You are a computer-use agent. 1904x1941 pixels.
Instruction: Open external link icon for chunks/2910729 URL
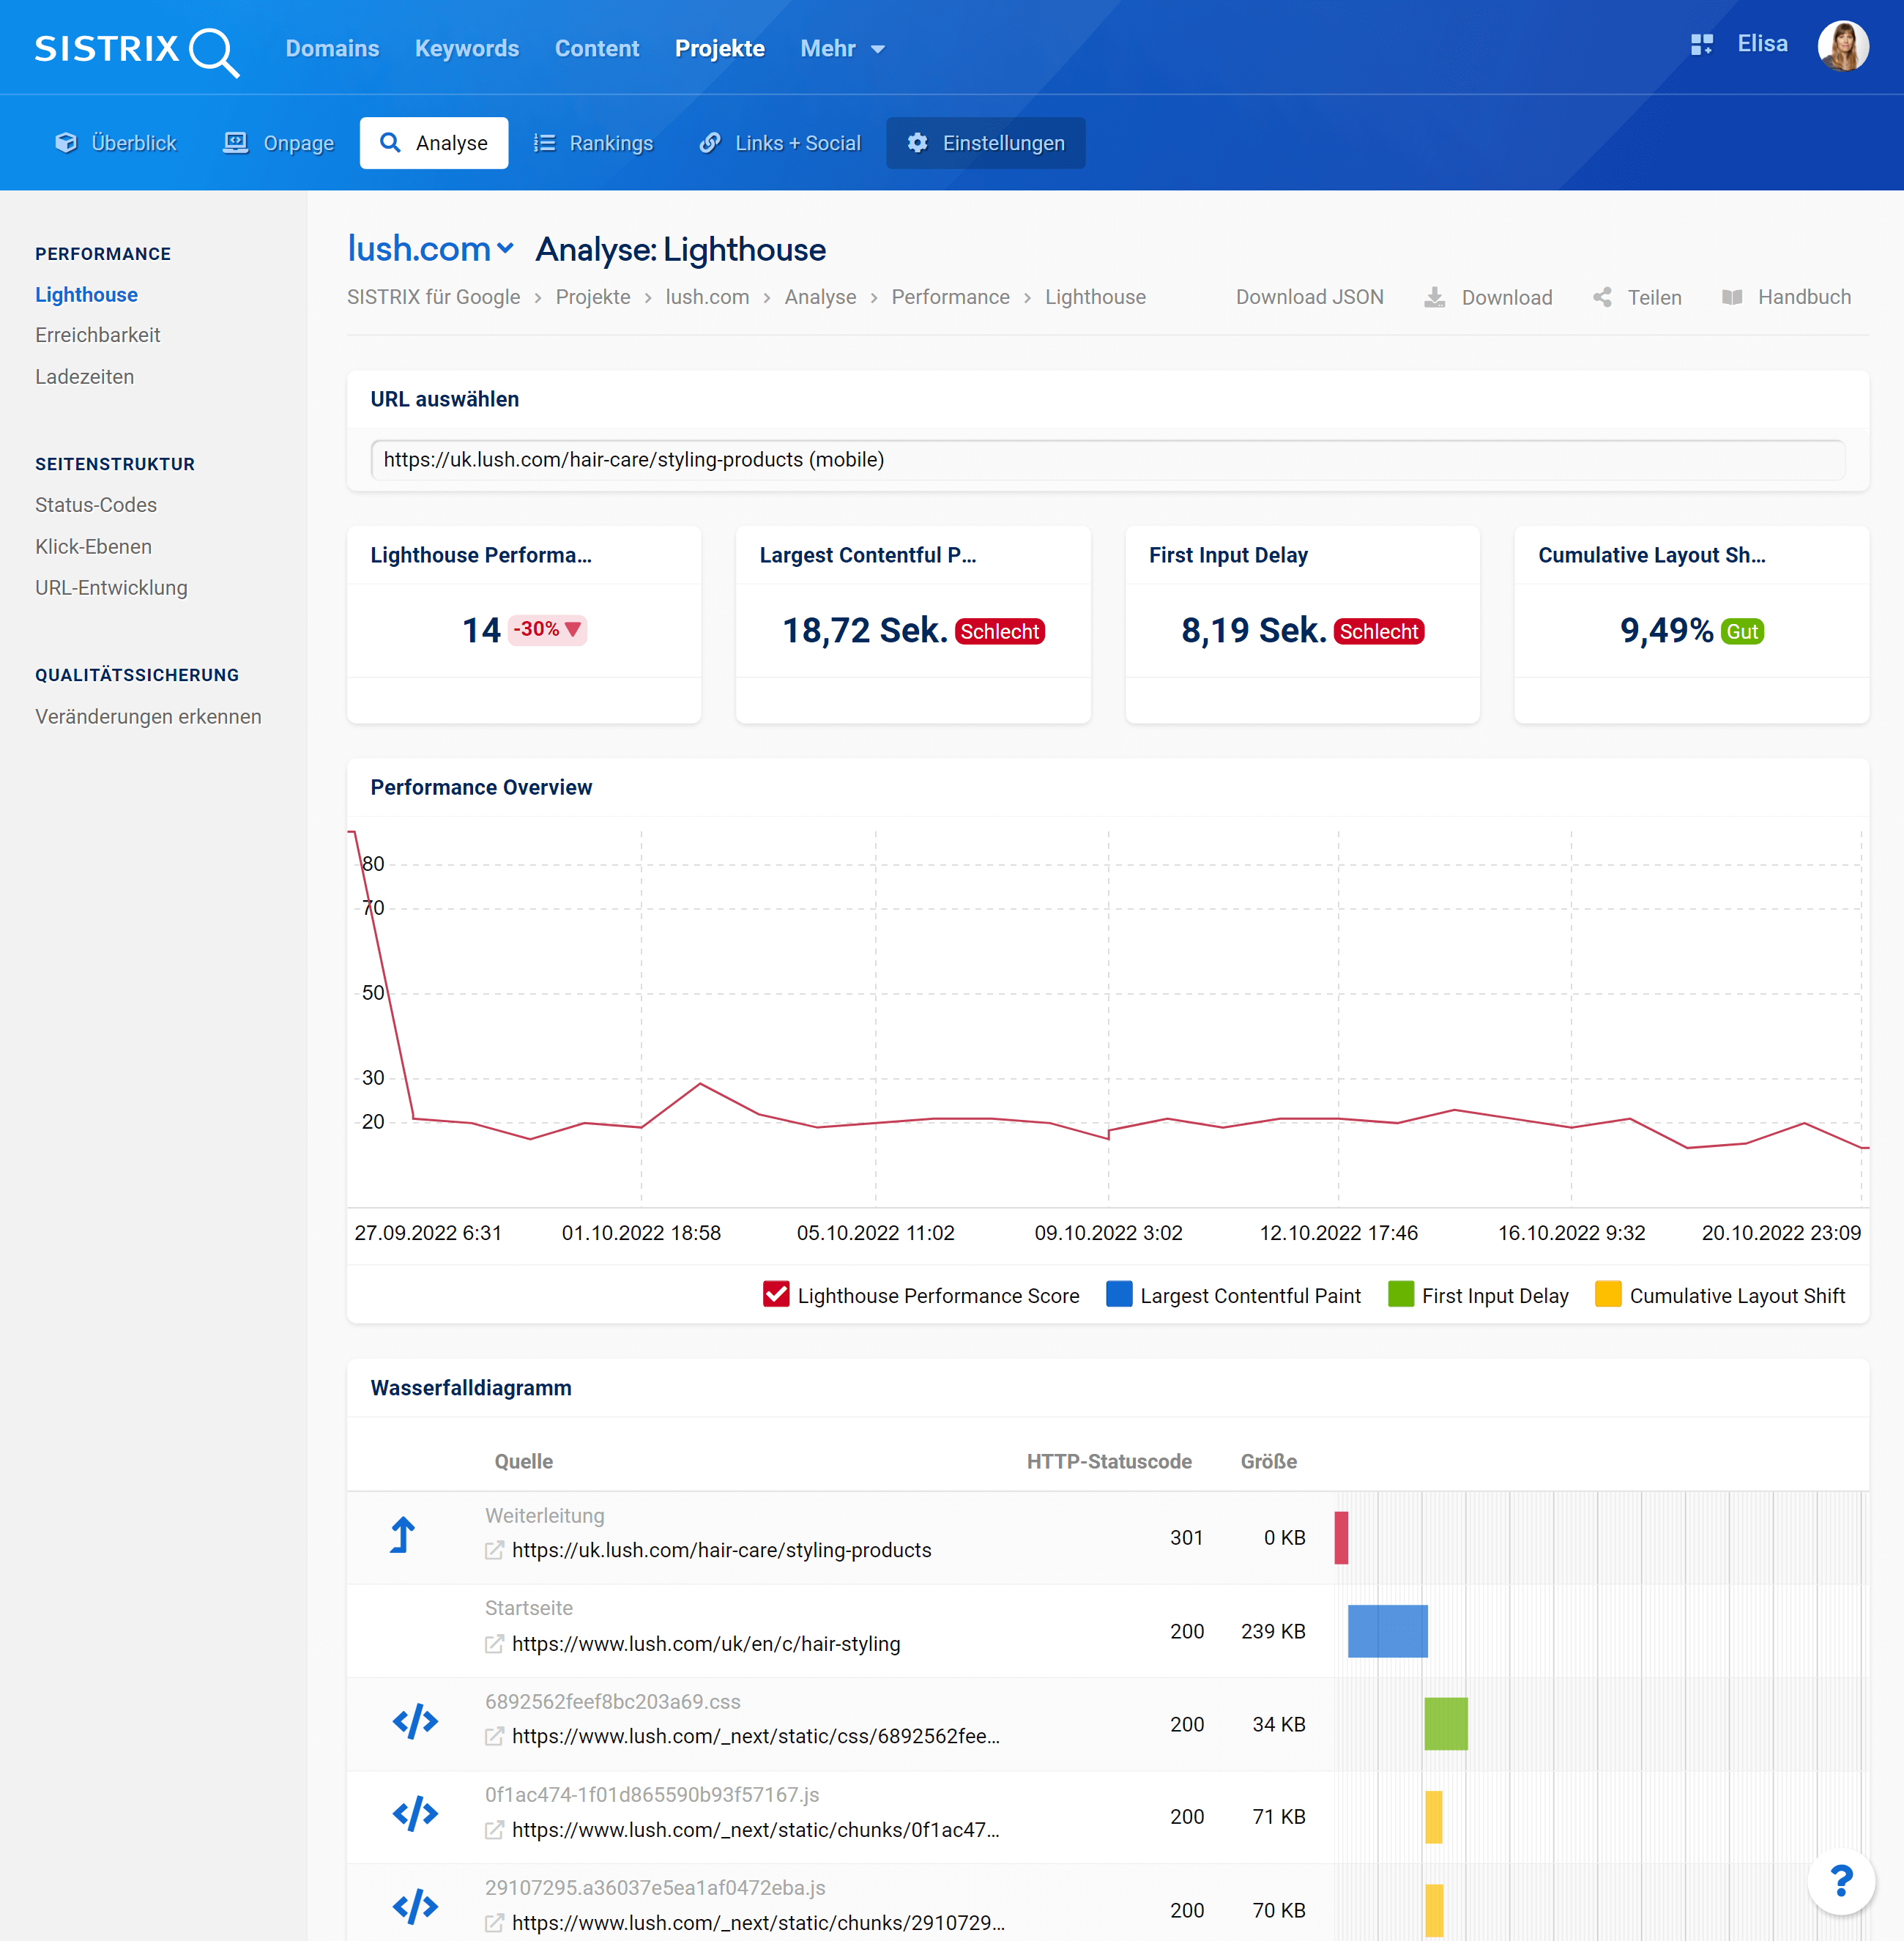[494, 1923]
